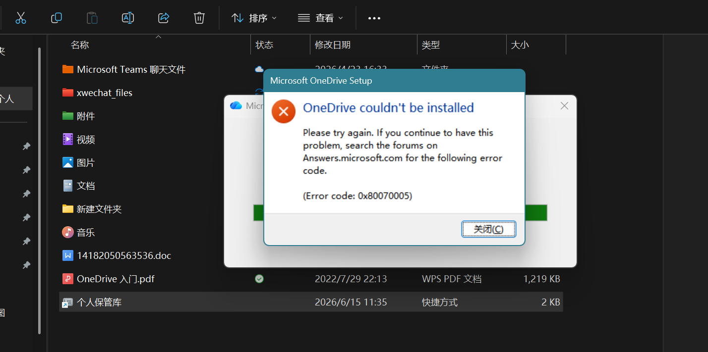708x352 pixels.
Task: Select the 视频 folder name
Action: tap(86, 140)
